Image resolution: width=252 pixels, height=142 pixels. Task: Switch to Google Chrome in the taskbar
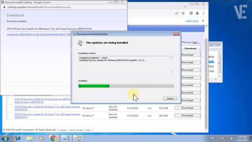[x=54, y=138]
